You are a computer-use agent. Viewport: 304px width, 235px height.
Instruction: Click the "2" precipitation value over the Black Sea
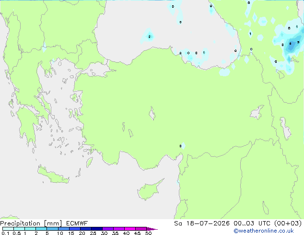(x=149, y=36)
